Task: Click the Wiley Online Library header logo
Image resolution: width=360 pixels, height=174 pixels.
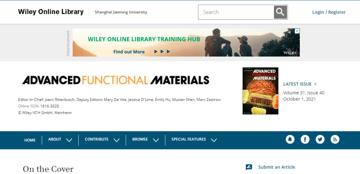Action: (x=51, y=12)
